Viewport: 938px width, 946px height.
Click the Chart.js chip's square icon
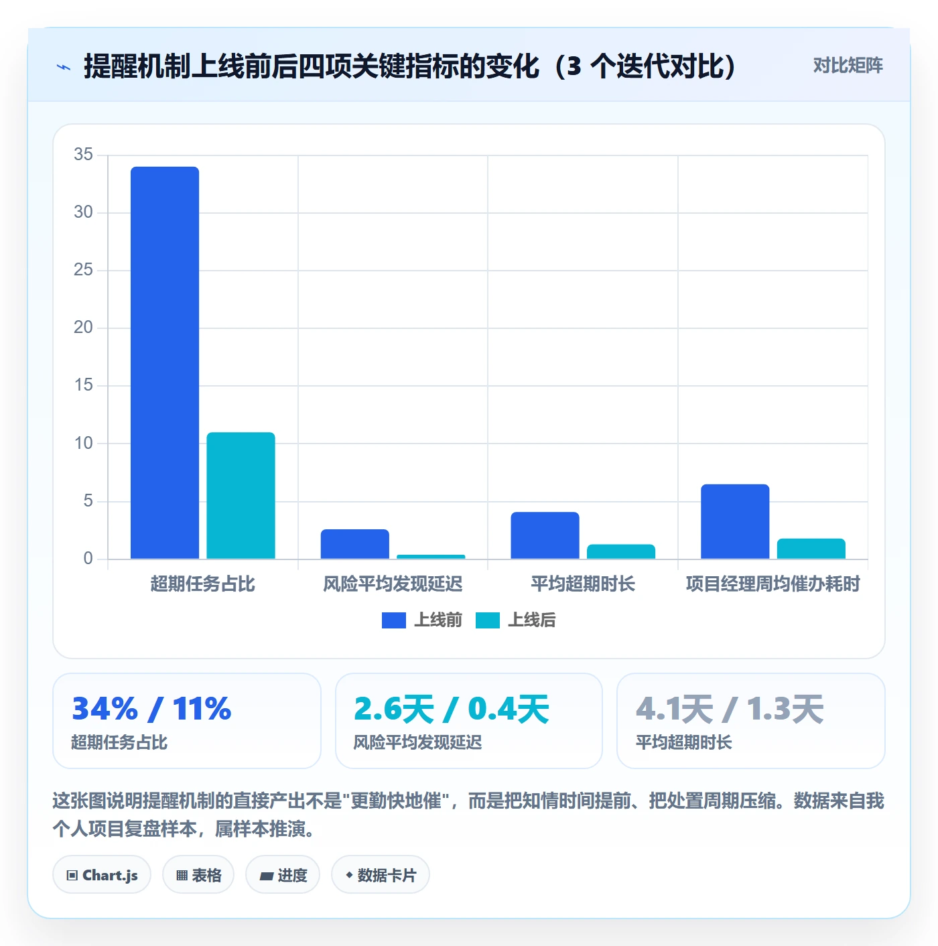pyautogui.click(x=72, y=876)
